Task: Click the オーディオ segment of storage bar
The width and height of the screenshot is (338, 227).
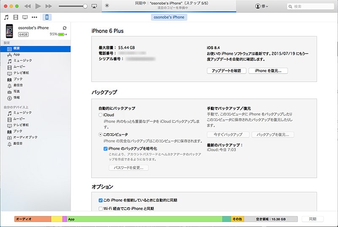Action: click(x=33, y=219)
